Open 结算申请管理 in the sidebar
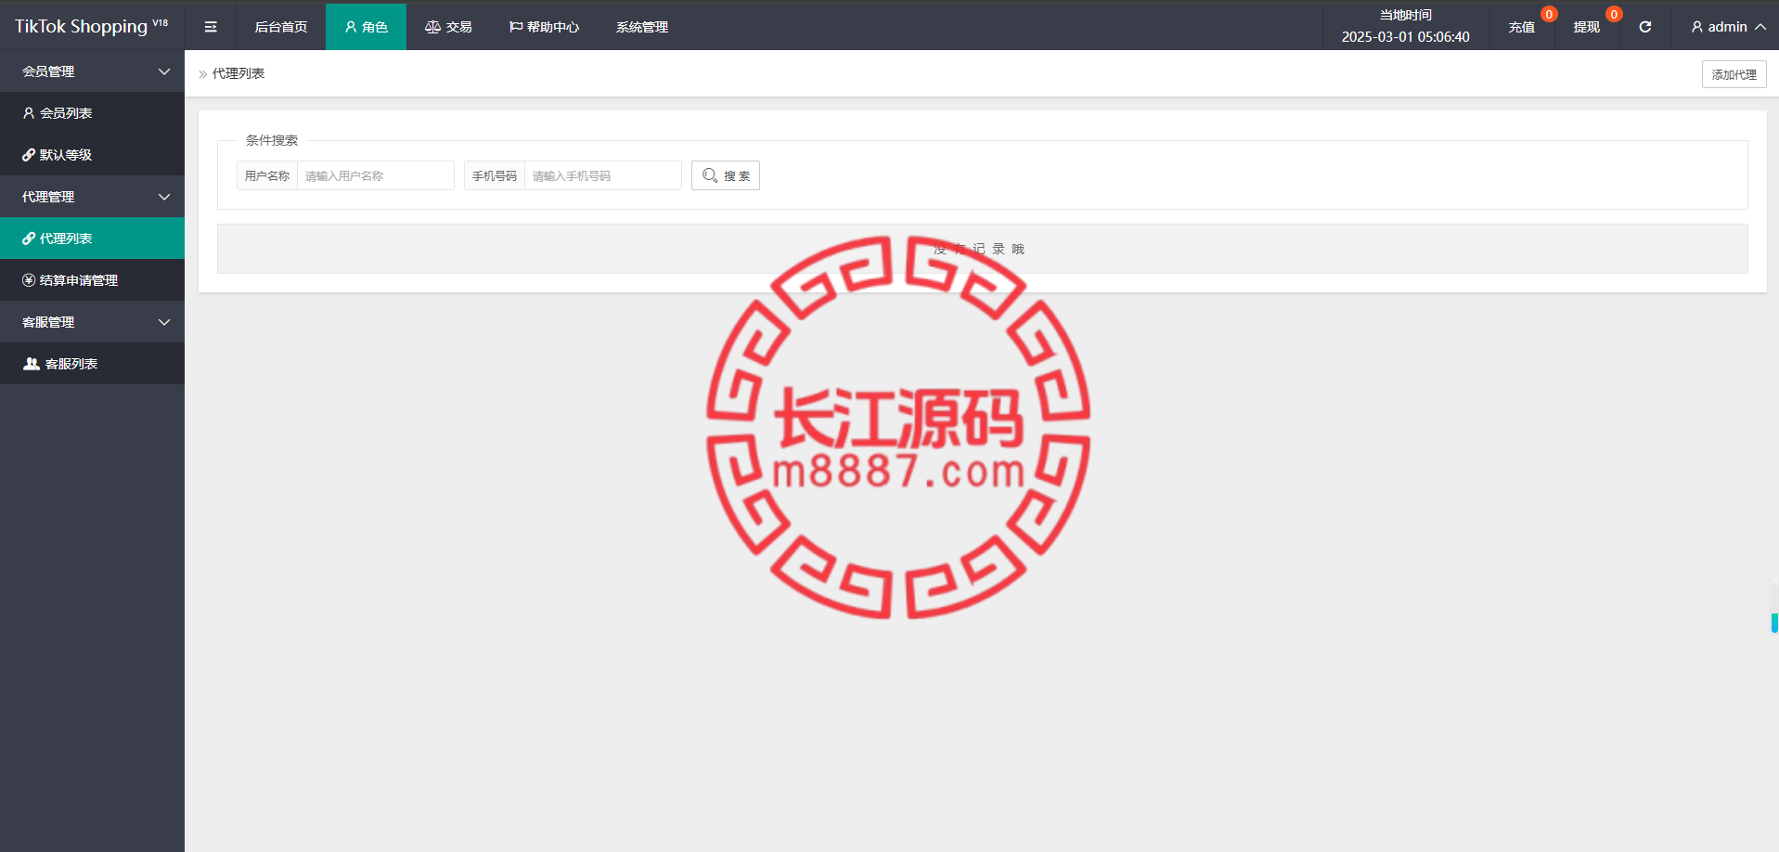This screenshot has height=852, width=1779. (92, 280)
